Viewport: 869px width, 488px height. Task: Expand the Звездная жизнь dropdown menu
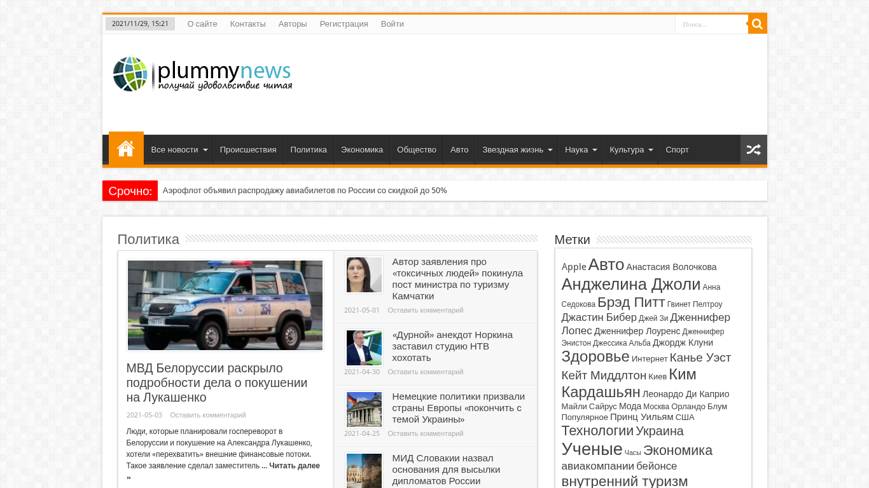coord(516,150)
